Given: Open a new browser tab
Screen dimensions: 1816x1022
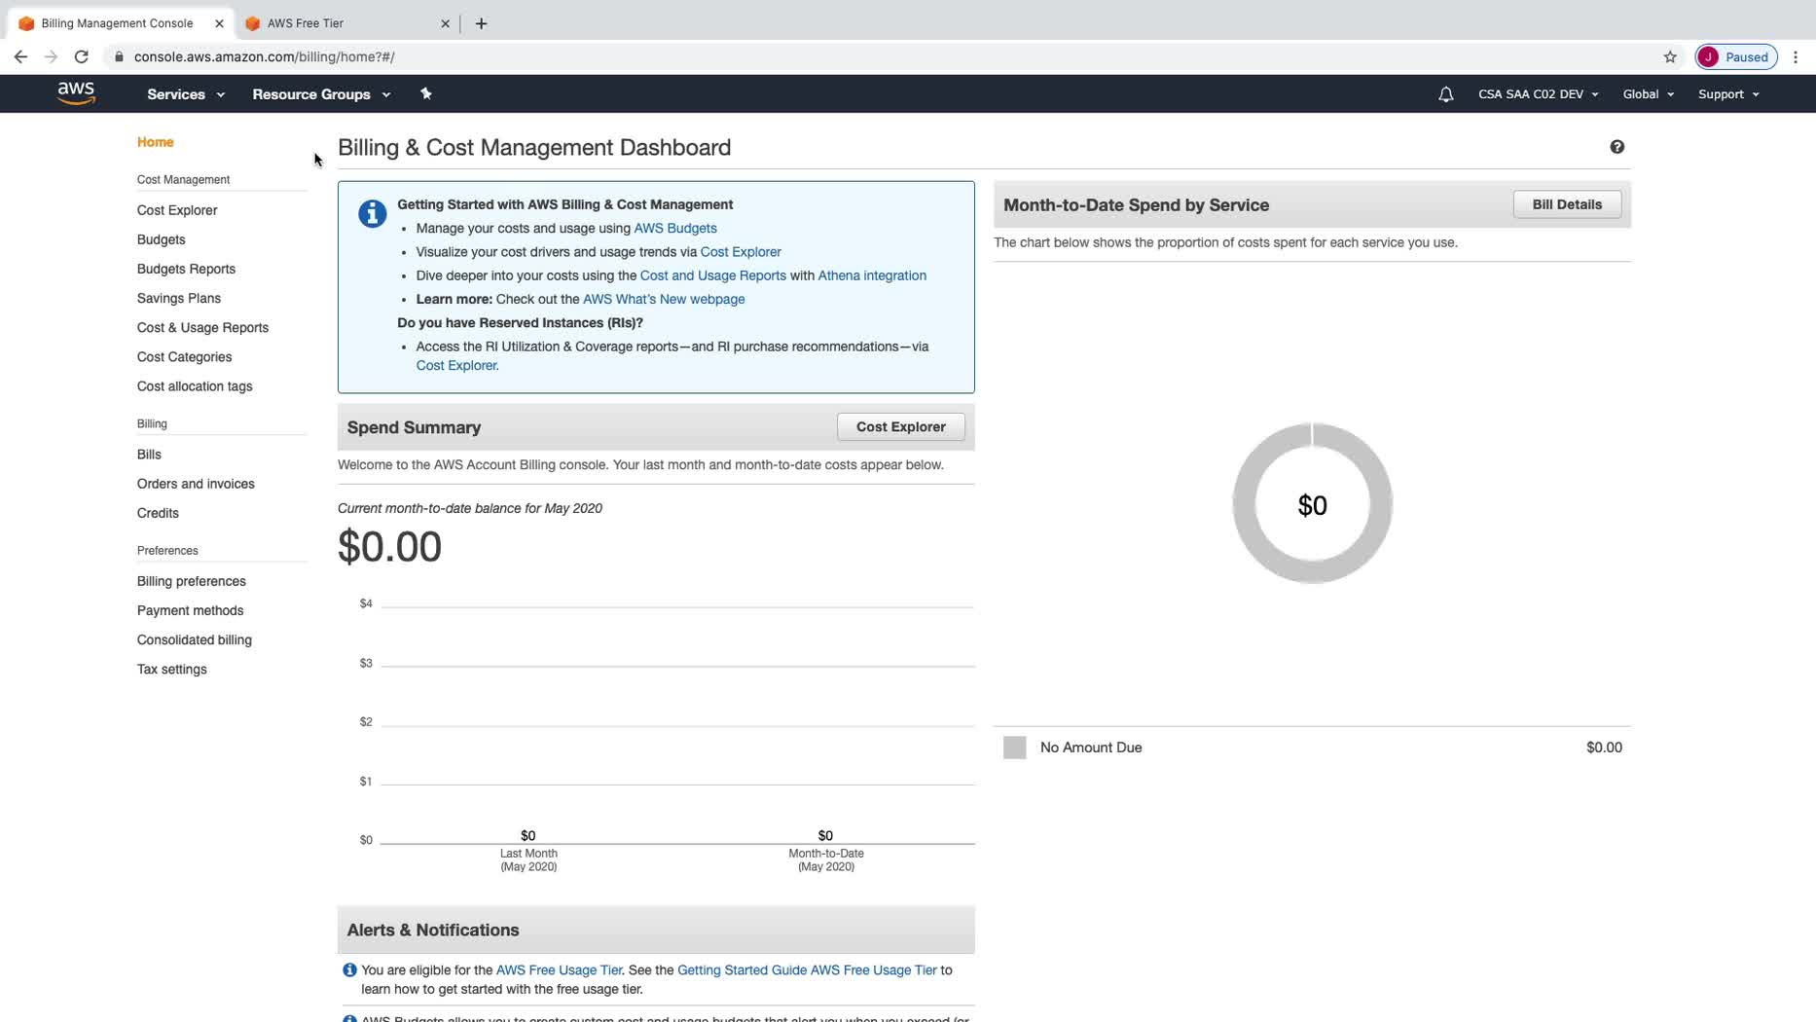Looking at the screenshot, I should (481, 23).
